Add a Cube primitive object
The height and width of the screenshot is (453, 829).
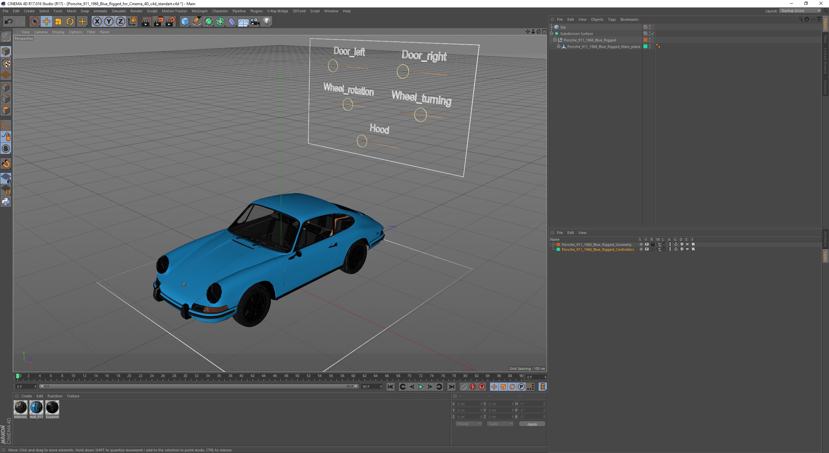click(x=185, y=22)
